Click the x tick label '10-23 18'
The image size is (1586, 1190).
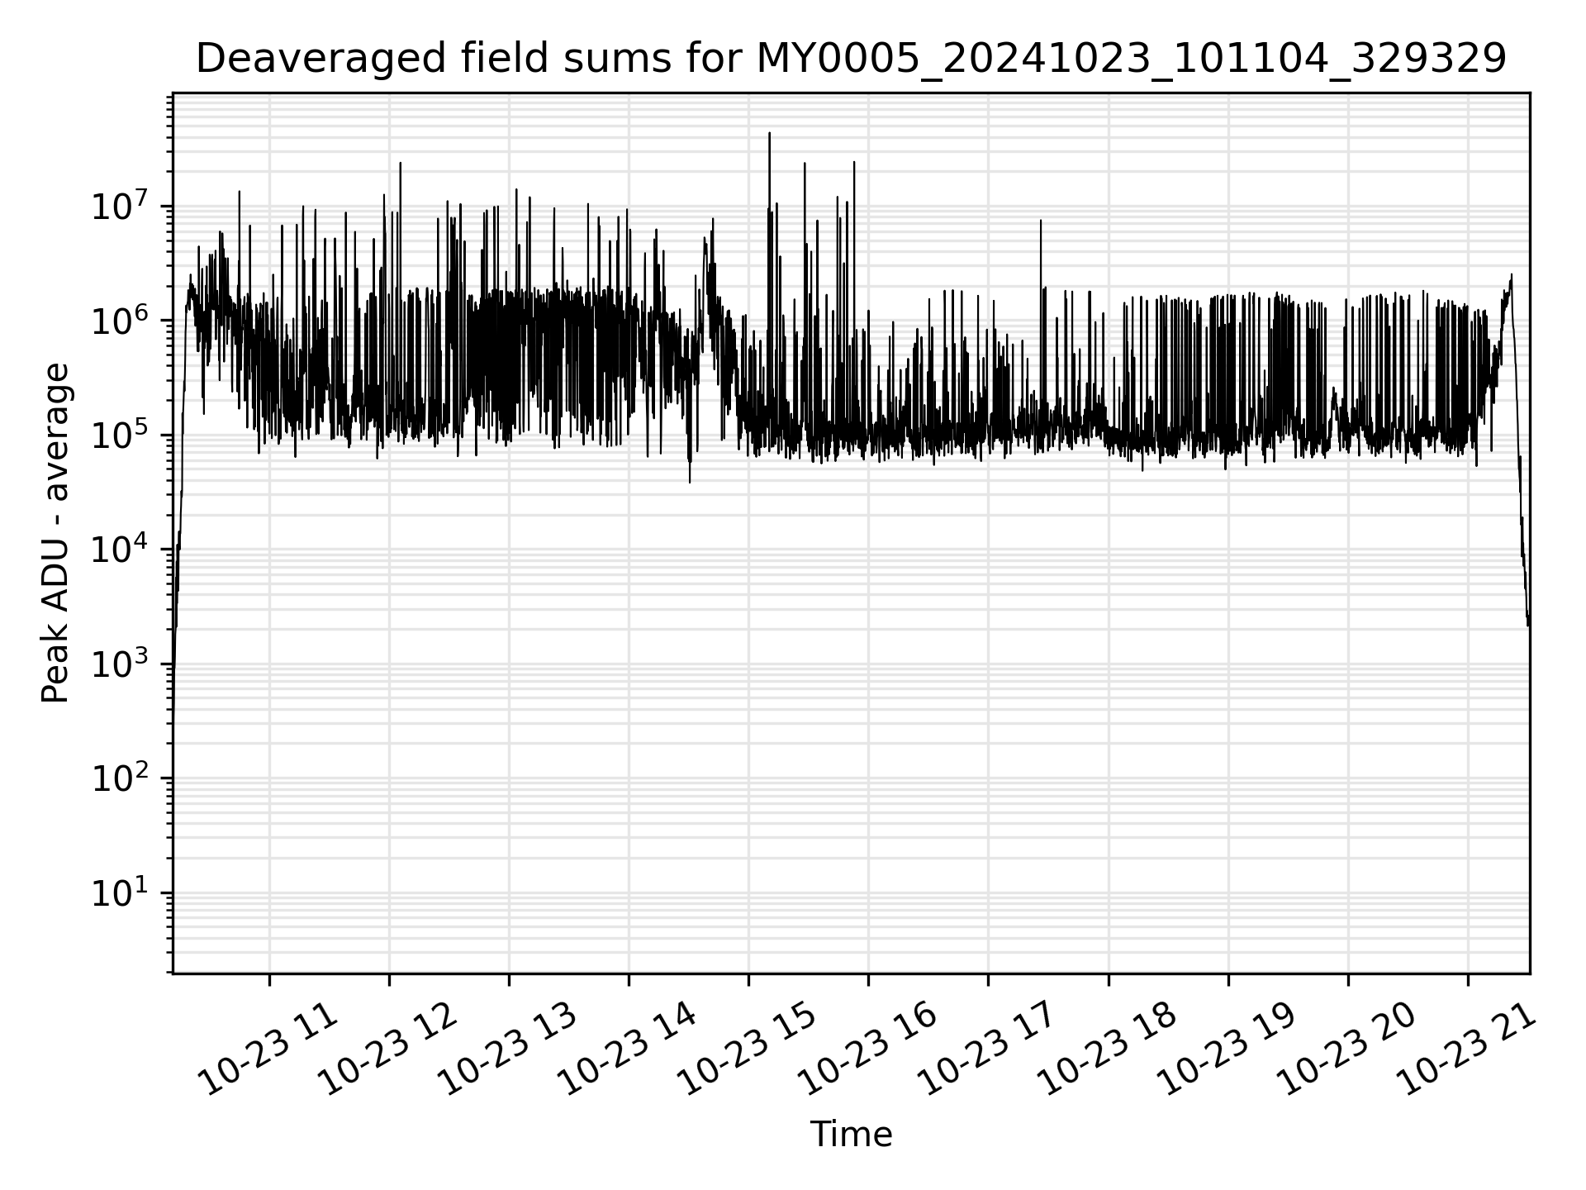1109,1050
